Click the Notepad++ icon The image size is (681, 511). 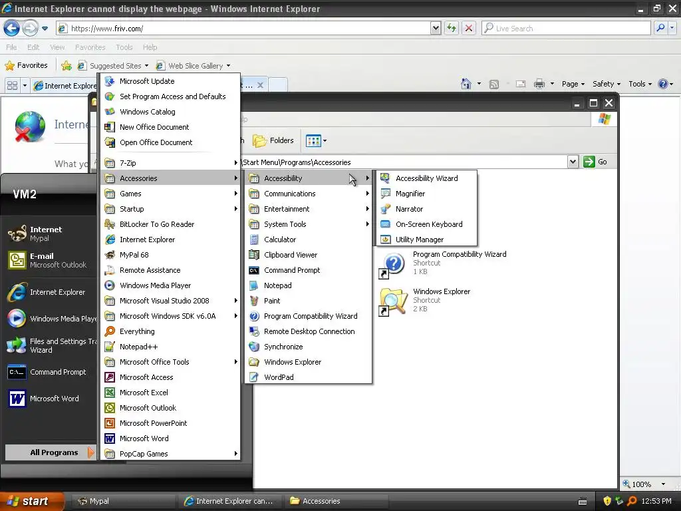click(110, 347)
